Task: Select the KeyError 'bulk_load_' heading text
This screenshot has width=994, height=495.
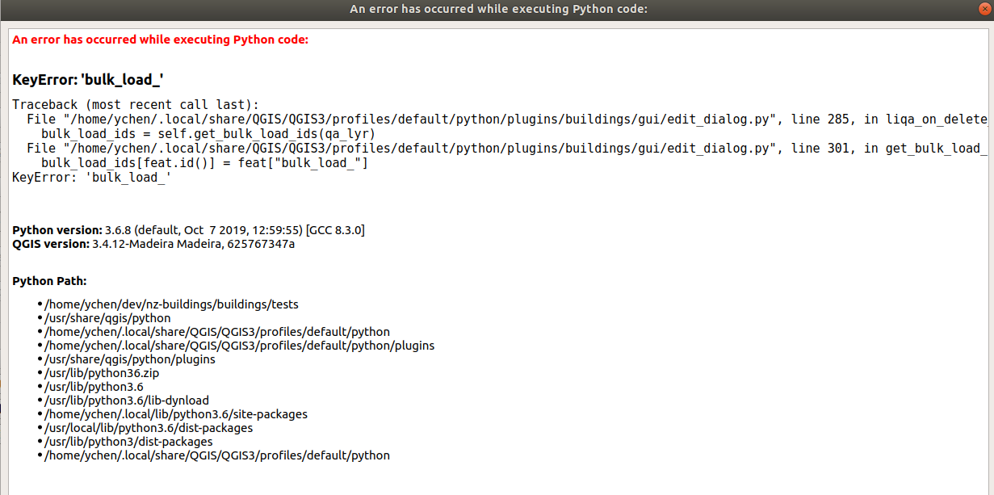Action: point(87,79)
